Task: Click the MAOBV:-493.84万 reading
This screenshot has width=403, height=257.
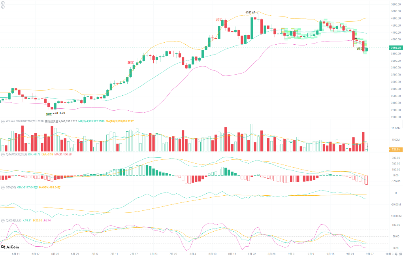Action: coord(50,187)
